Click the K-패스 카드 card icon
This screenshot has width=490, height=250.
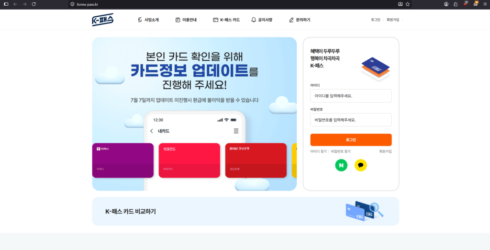pos(215,20)
